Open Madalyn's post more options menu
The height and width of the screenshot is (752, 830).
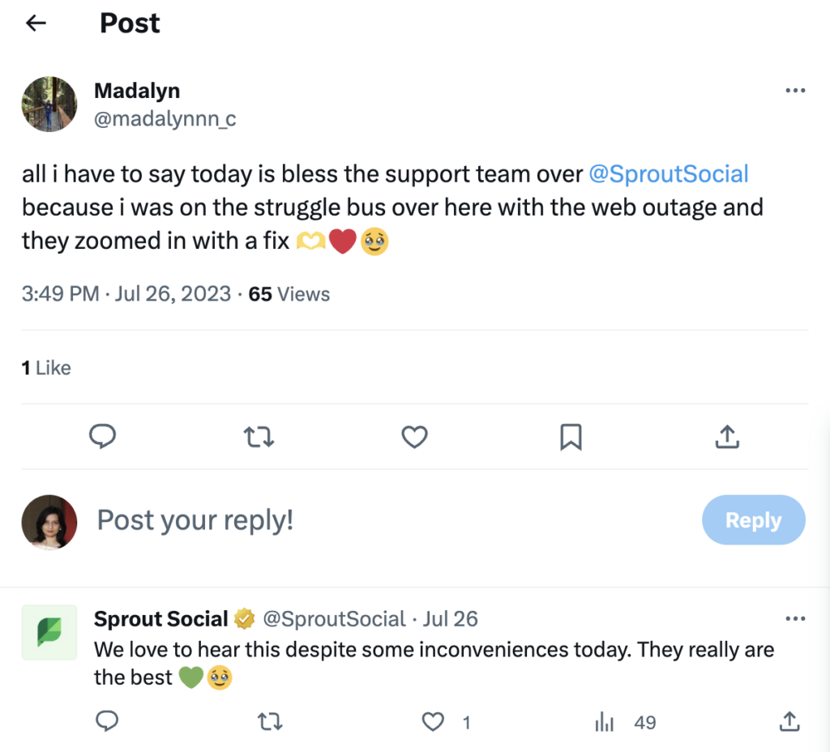795,91
